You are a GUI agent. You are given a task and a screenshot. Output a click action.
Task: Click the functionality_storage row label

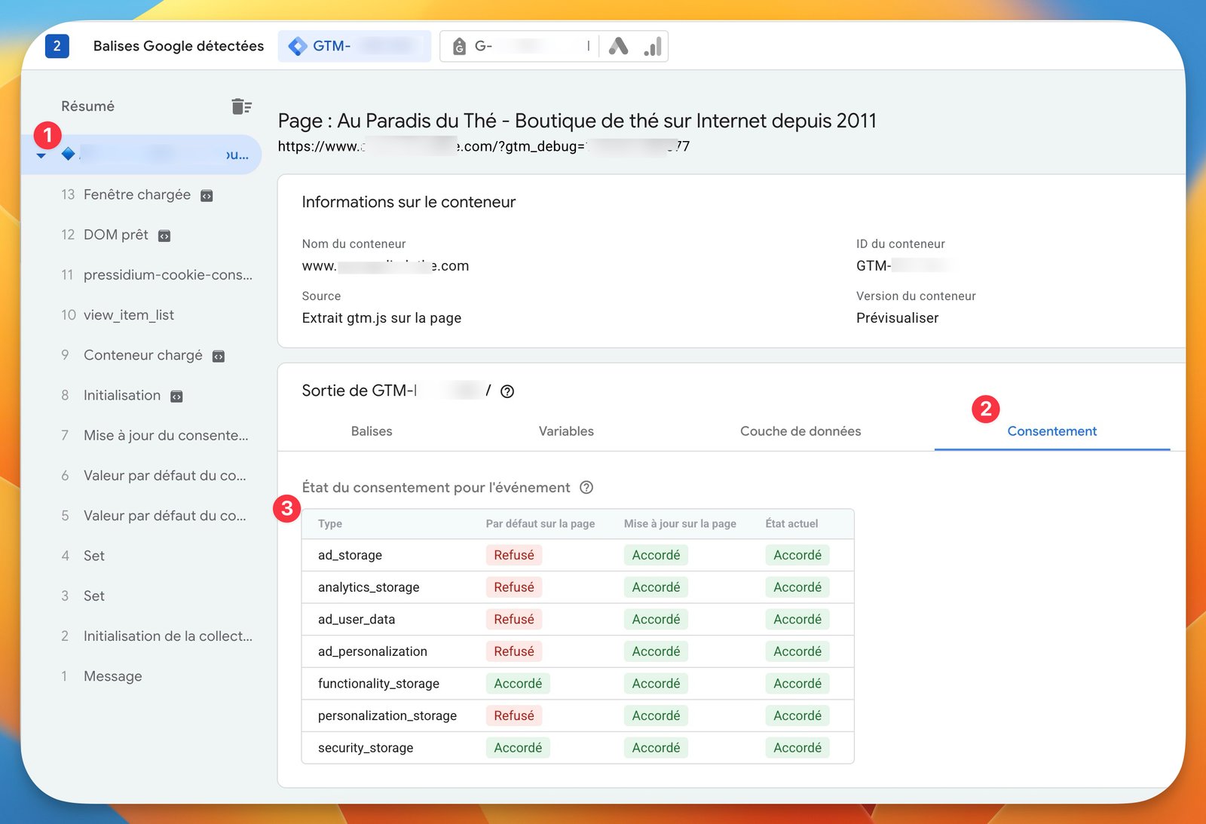click(x=378, y=684)
